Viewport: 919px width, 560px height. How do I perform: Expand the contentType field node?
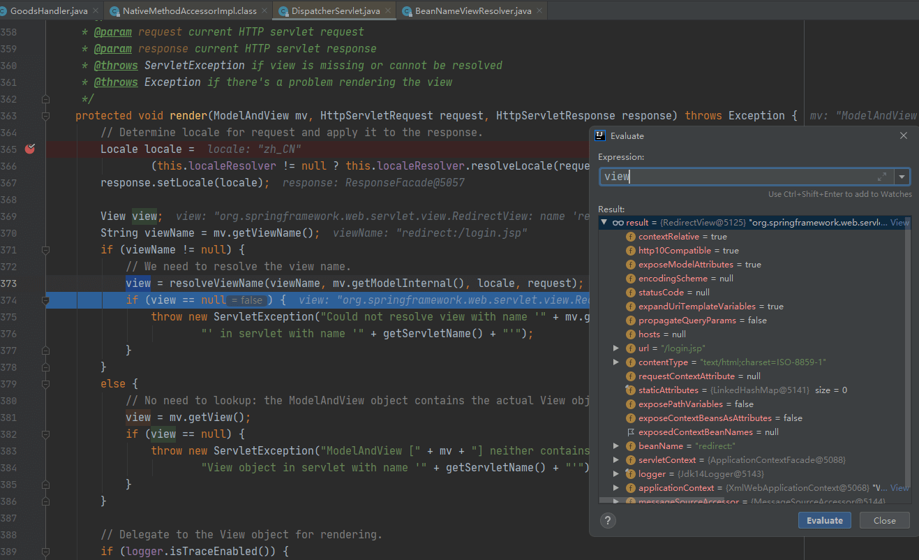pyautogui.click(x=616, y=362)
